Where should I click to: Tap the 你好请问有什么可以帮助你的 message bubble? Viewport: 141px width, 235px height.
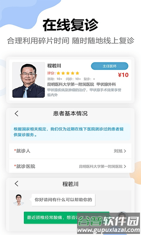click(63, 200)
